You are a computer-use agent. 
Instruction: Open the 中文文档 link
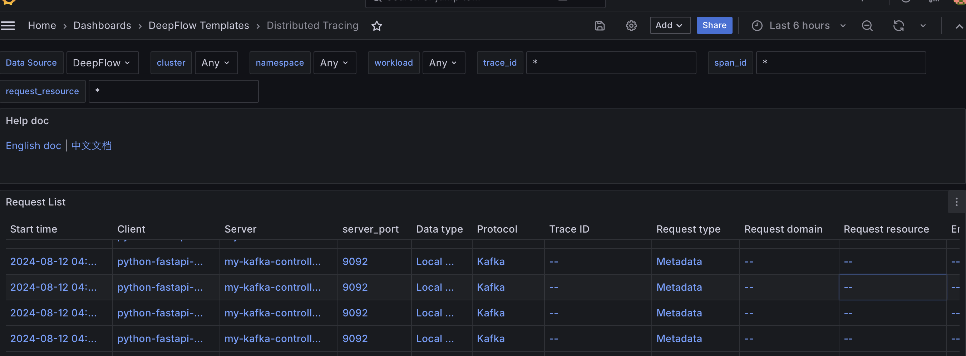(x=92, y=146)
